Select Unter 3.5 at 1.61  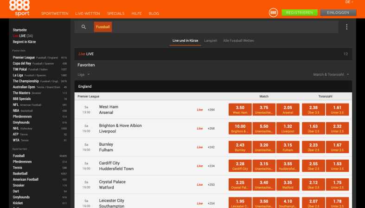(x=337, y=110)
